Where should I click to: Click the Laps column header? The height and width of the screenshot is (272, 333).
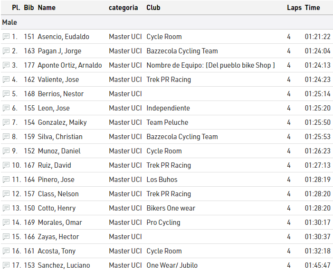294,8
